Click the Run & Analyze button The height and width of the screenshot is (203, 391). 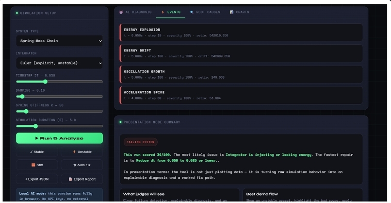pyautogui.click(x=59, y=138)
